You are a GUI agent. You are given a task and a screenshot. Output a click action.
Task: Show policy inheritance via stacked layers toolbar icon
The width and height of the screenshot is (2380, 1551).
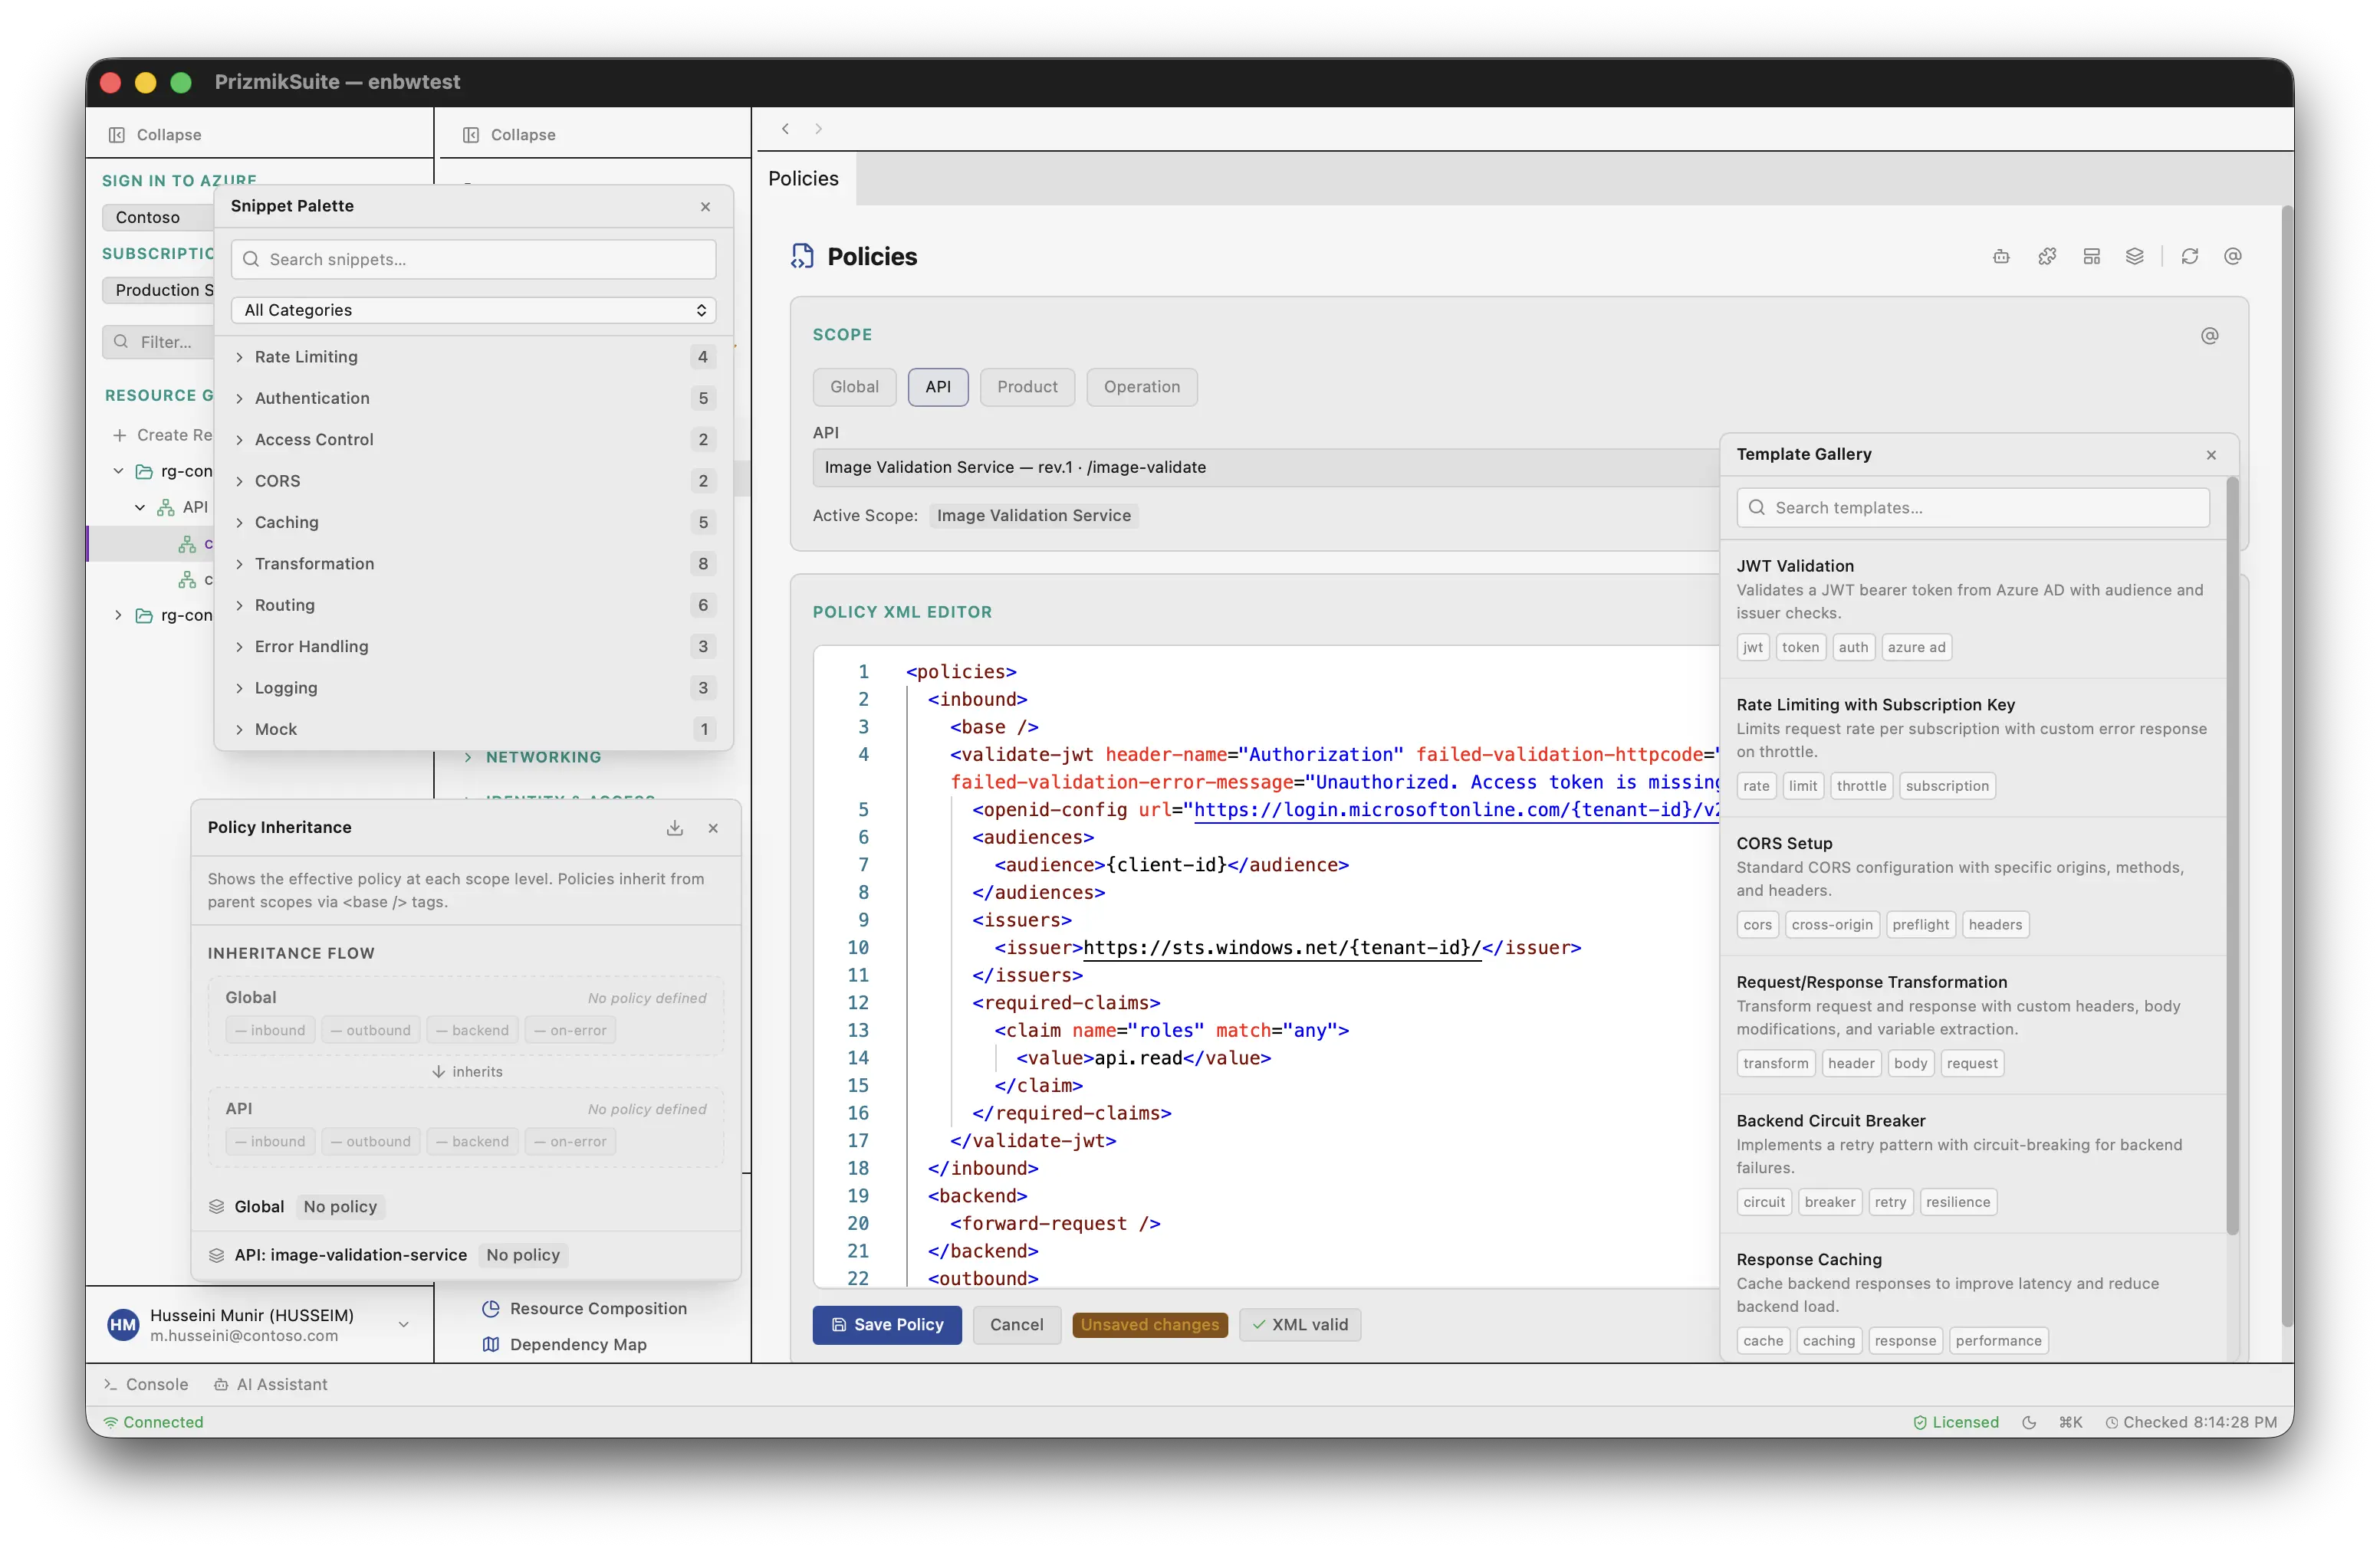click(x=2135, y=257)
